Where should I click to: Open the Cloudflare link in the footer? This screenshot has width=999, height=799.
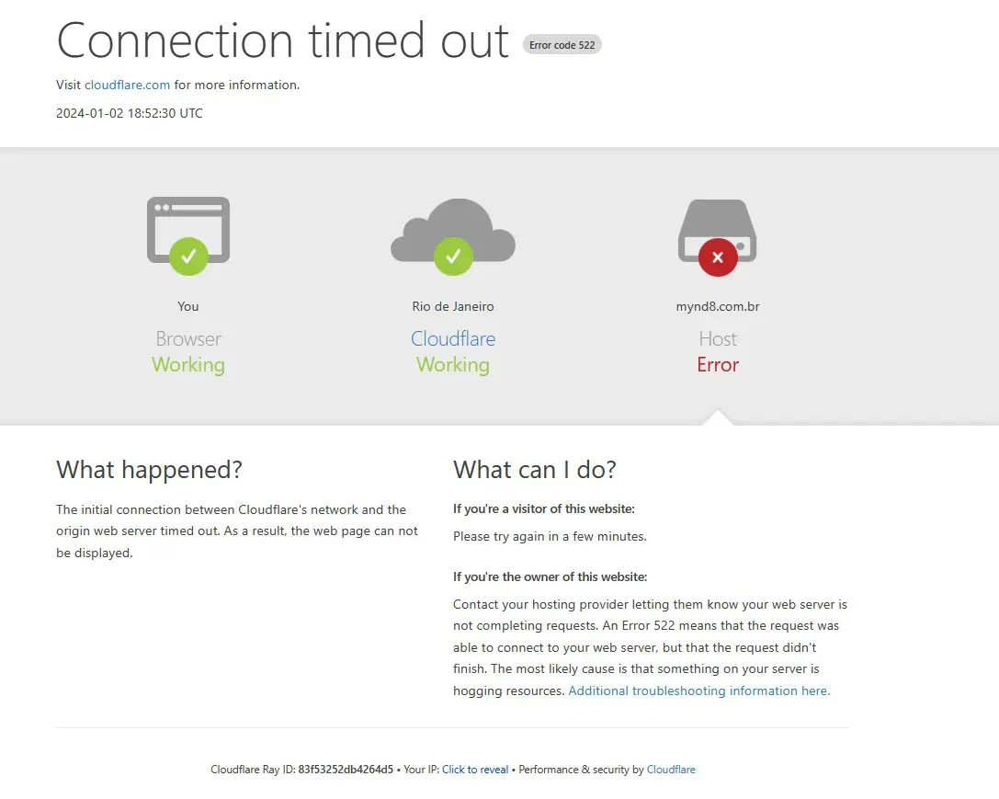point(671,770)
